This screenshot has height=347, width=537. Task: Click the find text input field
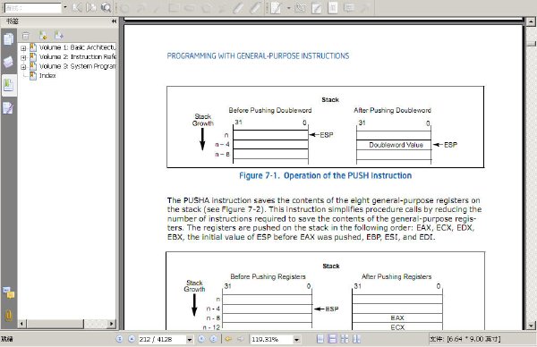[32, 7]
